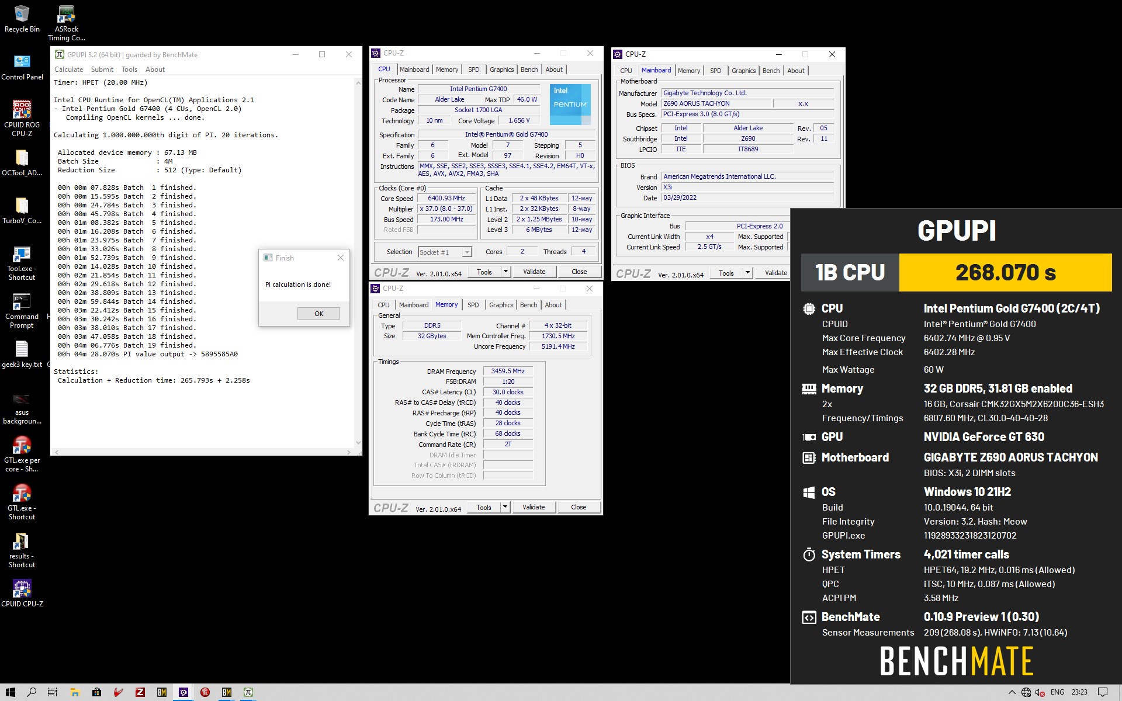
Task: Open notification center in system tray
Action: (x=1103, y=692)
